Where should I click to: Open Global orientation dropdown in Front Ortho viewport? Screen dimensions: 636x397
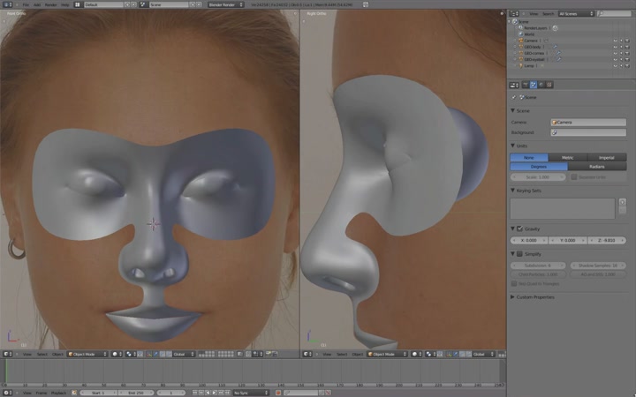tap(184, 354)
